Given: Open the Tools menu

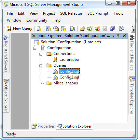Looking at the screenshot, I should 118,13.
